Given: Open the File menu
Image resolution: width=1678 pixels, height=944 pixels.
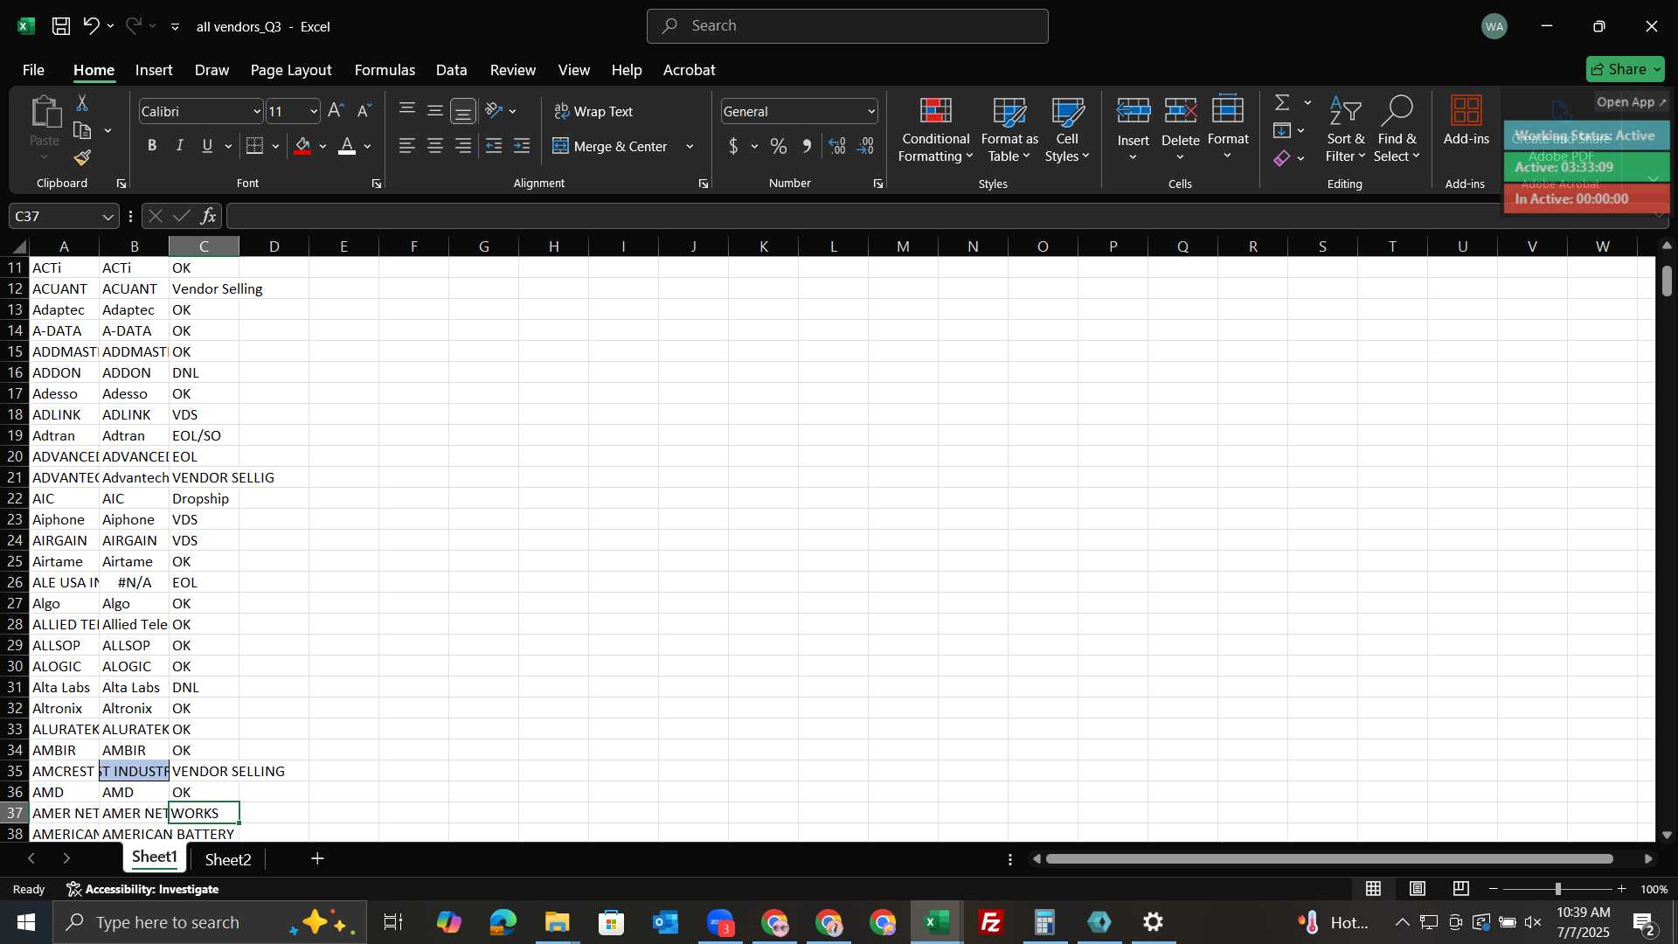Looking at the screenshot, I should click(x=33, y=70).
